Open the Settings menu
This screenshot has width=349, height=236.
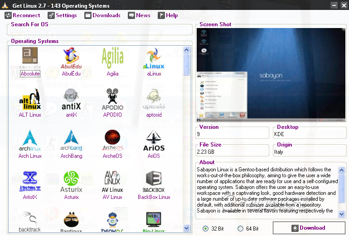tap(63, 15)
